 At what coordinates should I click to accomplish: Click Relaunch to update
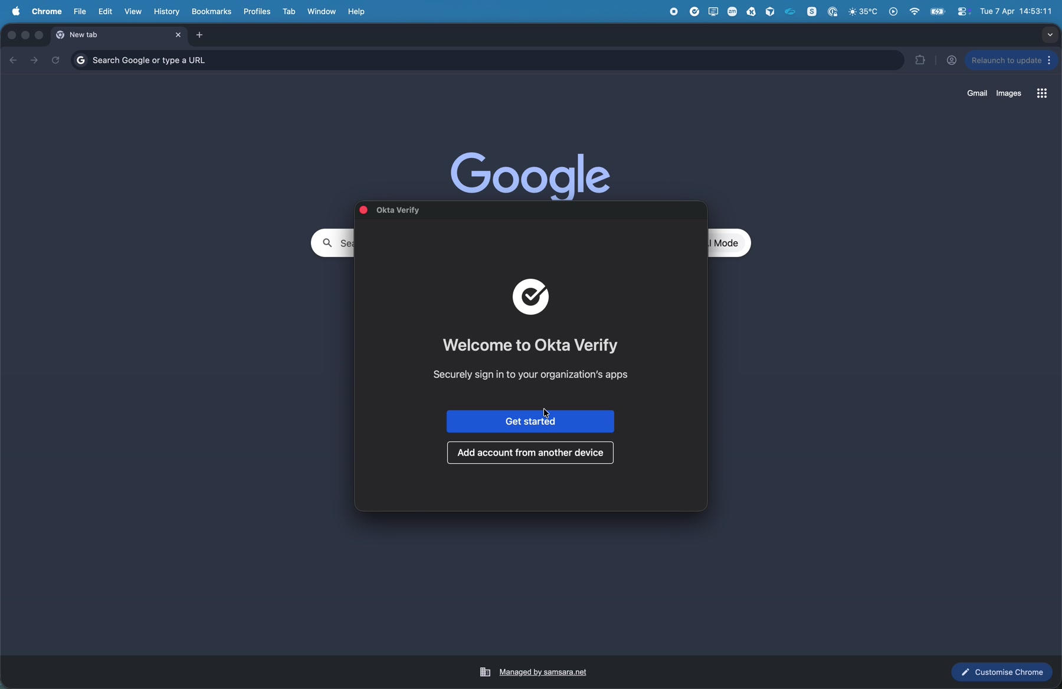[x=1007, y=60]
